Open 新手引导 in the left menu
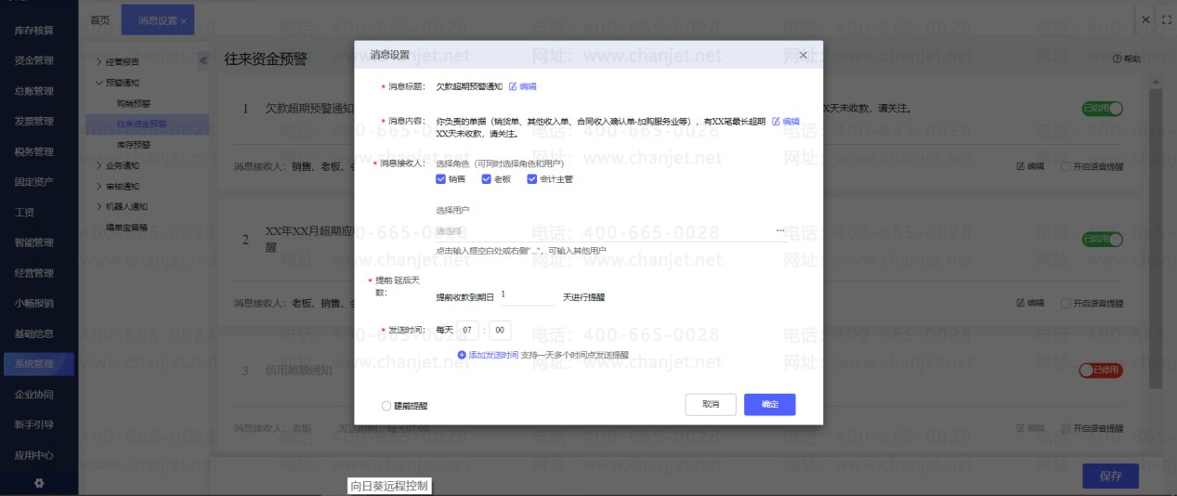Viewport: 1177px width, 496px height. tap(33, 424)
